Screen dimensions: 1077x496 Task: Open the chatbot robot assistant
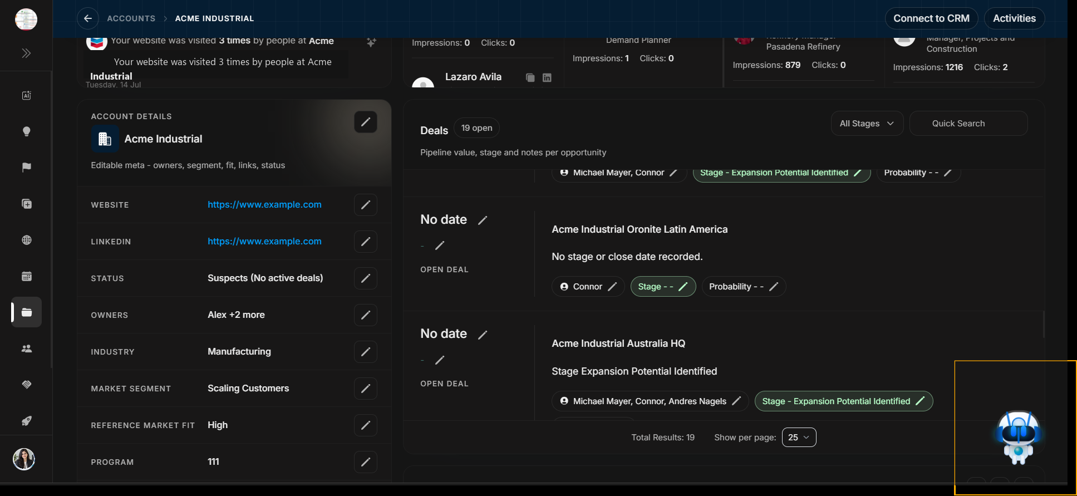click(1018, 438)
